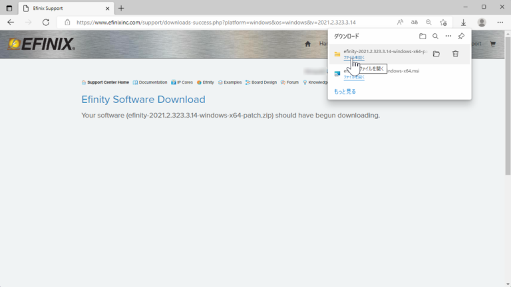Click the browser zoom magnifier icon

click(428, 22)
